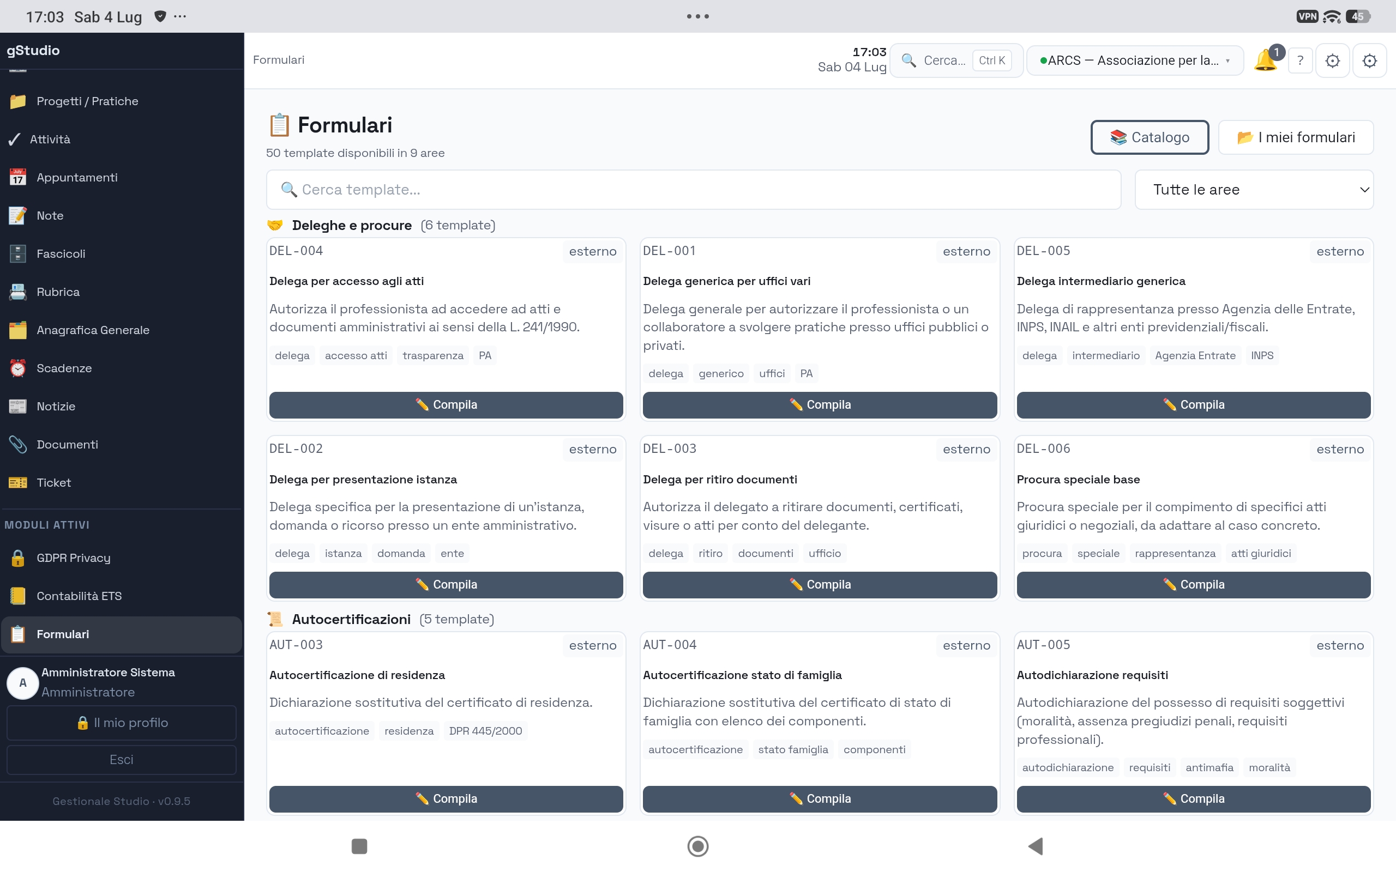Image resolution: width=1396 pixels, height=872 pixels.
Task: Click Compila for Procura speciale base
Action: 1193,585
